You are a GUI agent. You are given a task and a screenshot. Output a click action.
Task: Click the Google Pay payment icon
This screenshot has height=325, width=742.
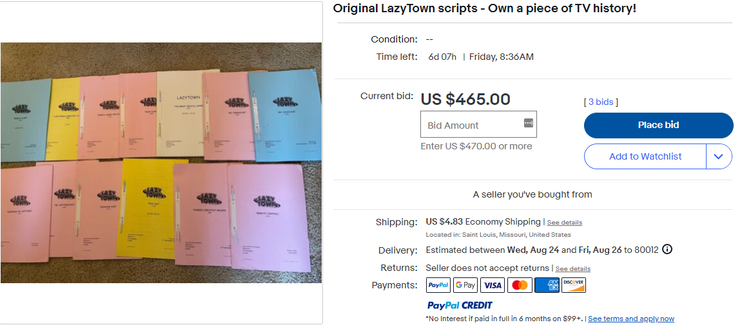pyautogui.click(x=465, y=285)
